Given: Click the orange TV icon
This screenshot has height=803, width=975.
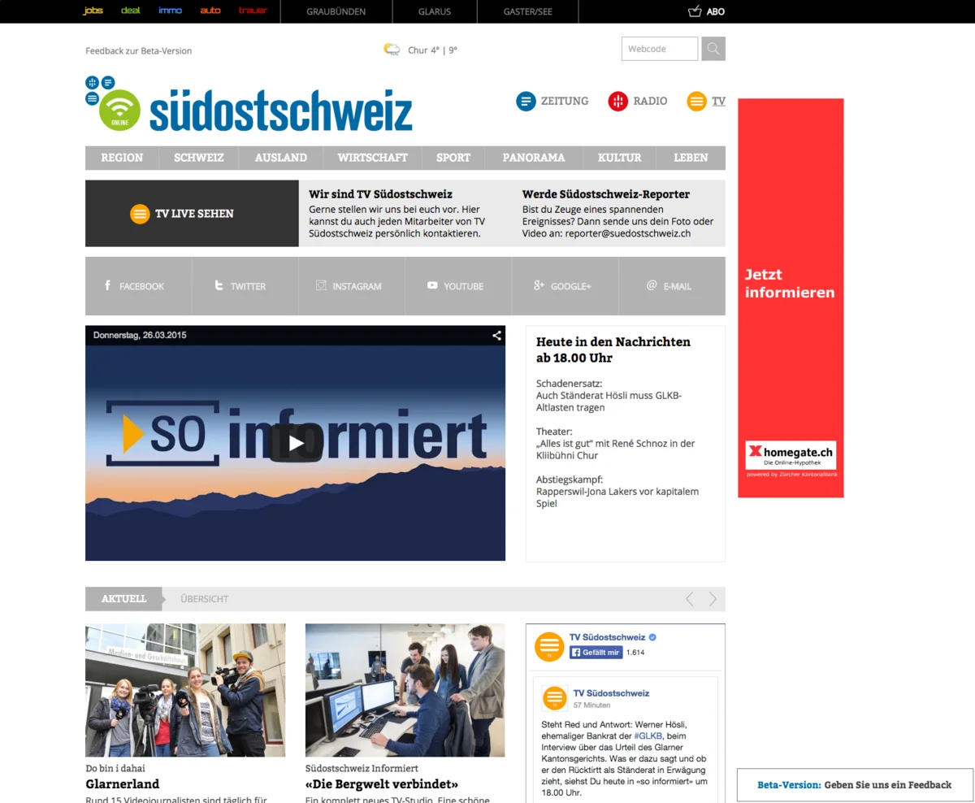Looking at the screenshot, I should click(x=696, y=102).
